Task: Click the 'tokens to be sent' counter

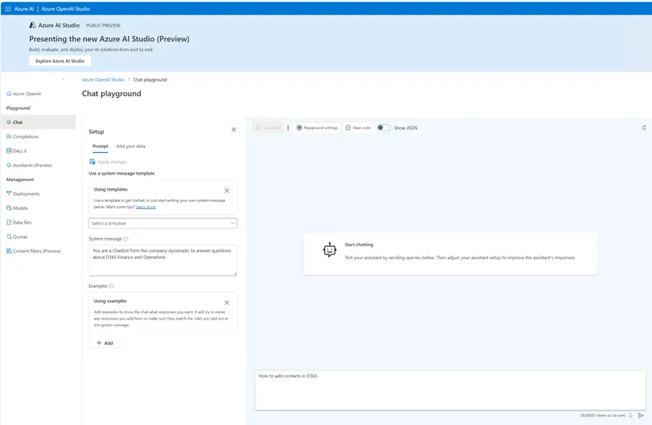Action: (x=602, y=416)
